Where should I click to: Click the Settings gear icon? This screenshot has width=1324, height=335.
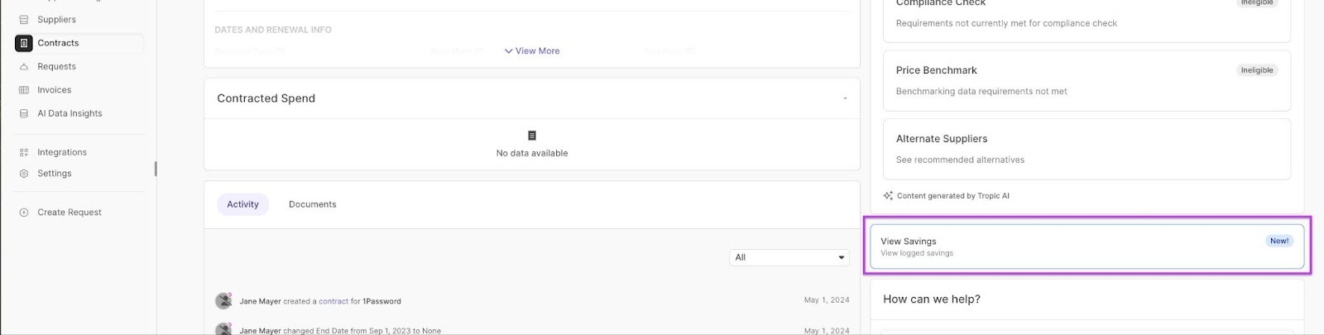point(24,174)
